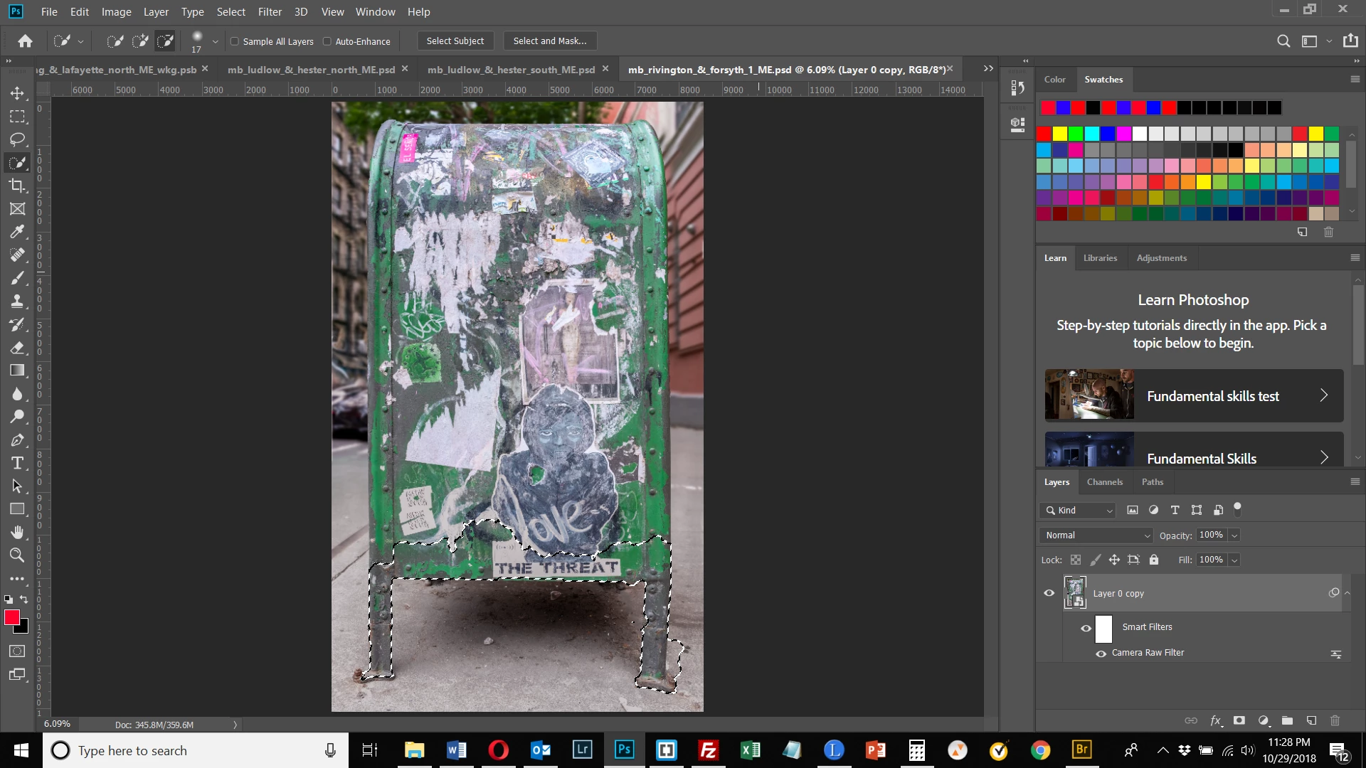Open the layer Opacity dropdown arrow
Screen dimensions: 1366x768
coord(1234,535)
